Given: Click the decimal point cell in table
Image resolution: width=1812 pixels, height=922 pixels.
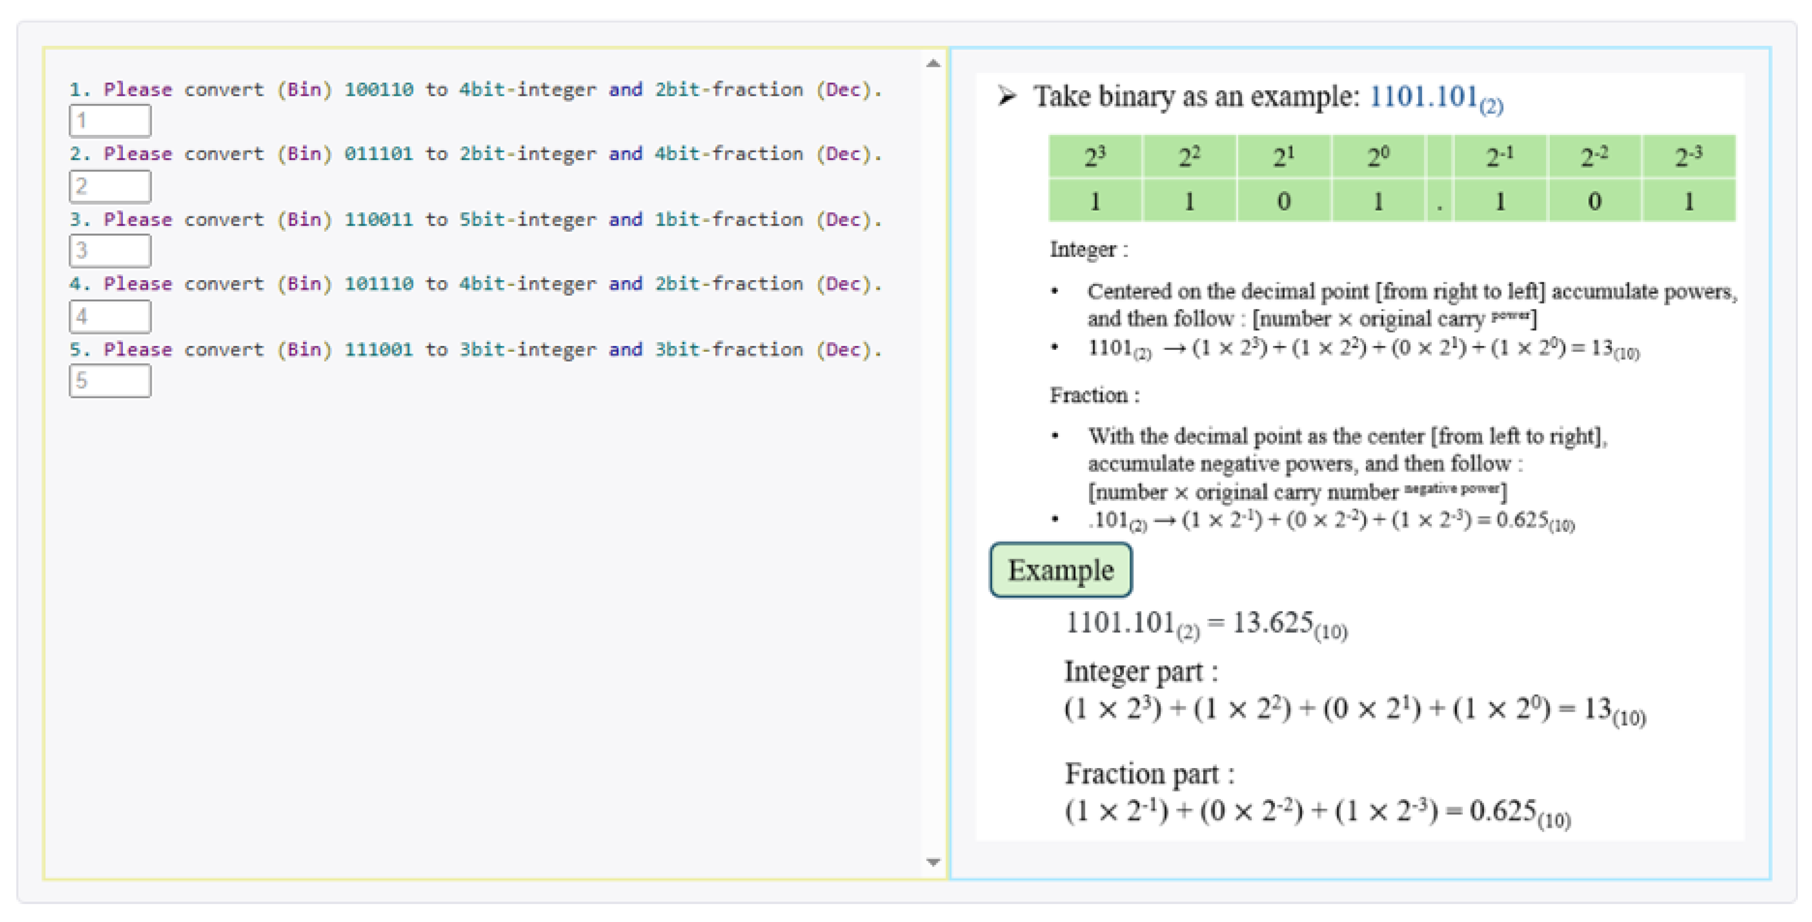Looking at the screenshot, I should (1439, 202).
